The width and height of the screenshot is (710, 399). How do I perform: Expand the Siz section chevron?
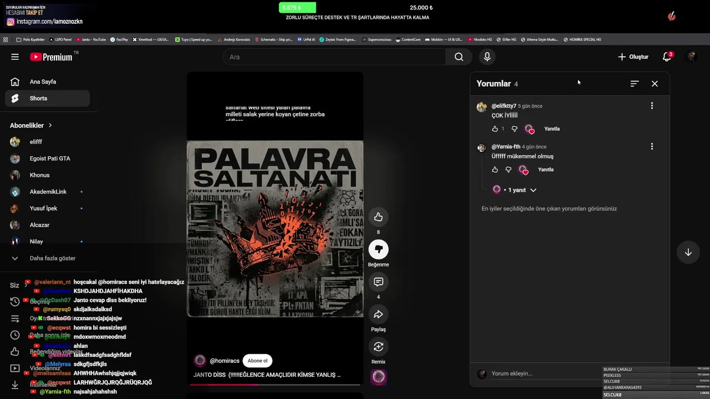point(26,285)
